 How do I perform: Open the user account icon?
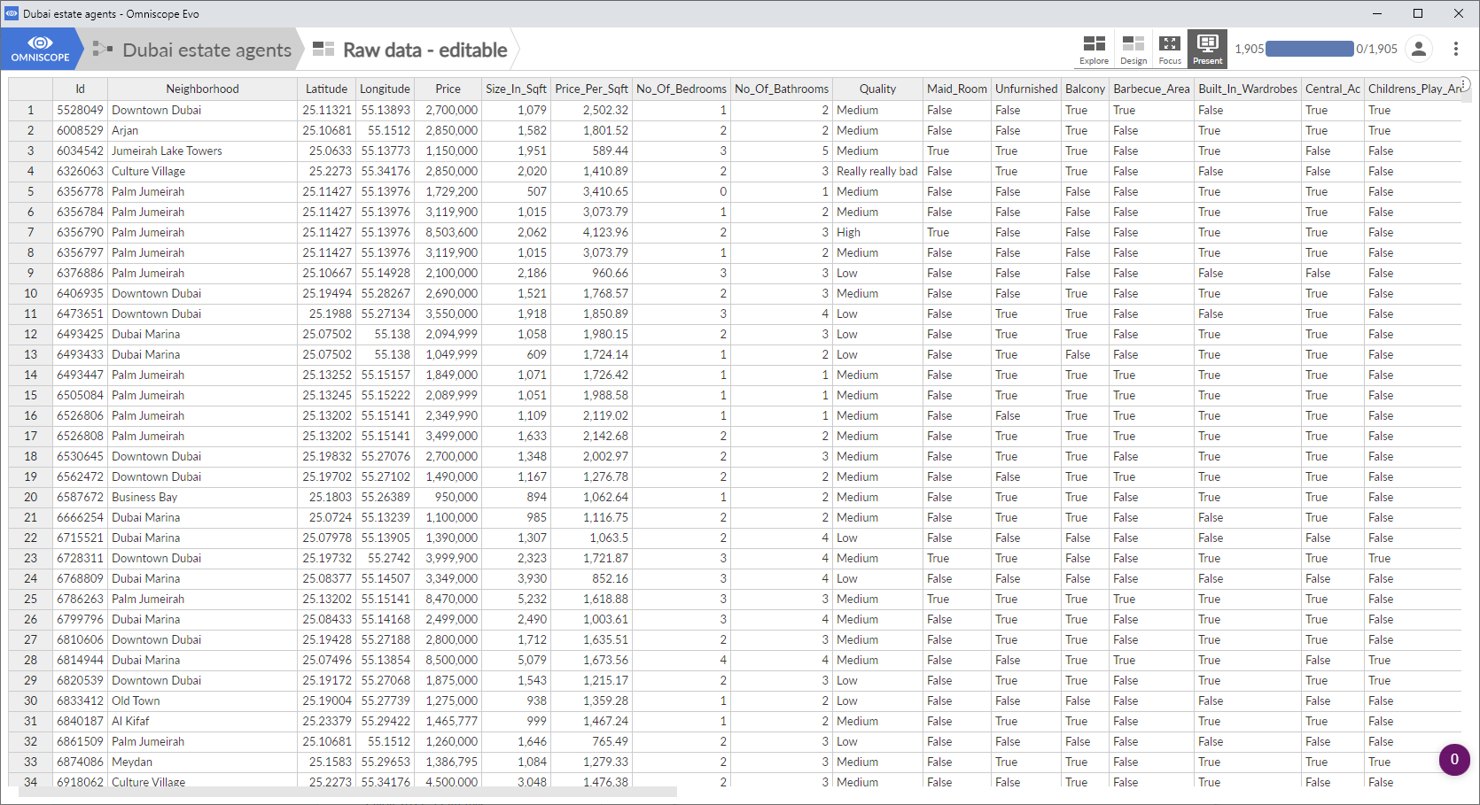[1419, 50]
